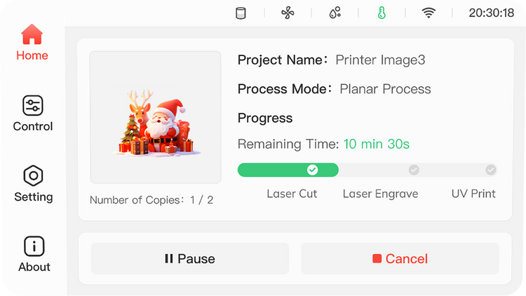Tap the material cylinder status icon
526x296 pixels.
point(241,13)
